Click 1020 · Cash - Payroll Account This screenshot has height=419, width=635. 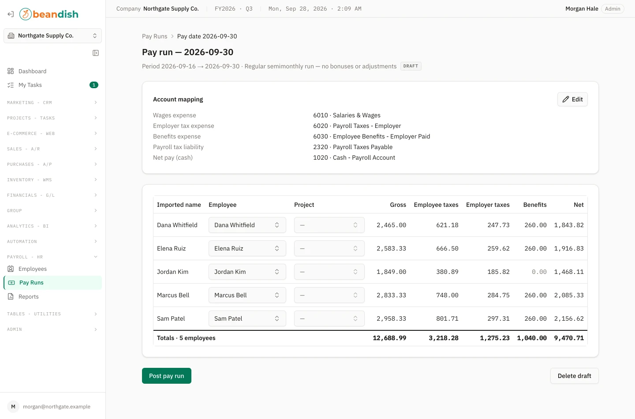[x=354, y=157]
